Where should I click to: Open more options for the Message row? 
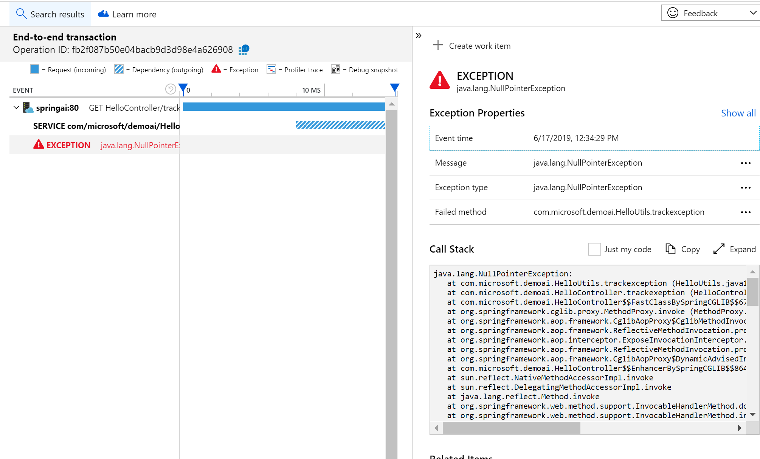pyautogui.click(x=746, y=163)
